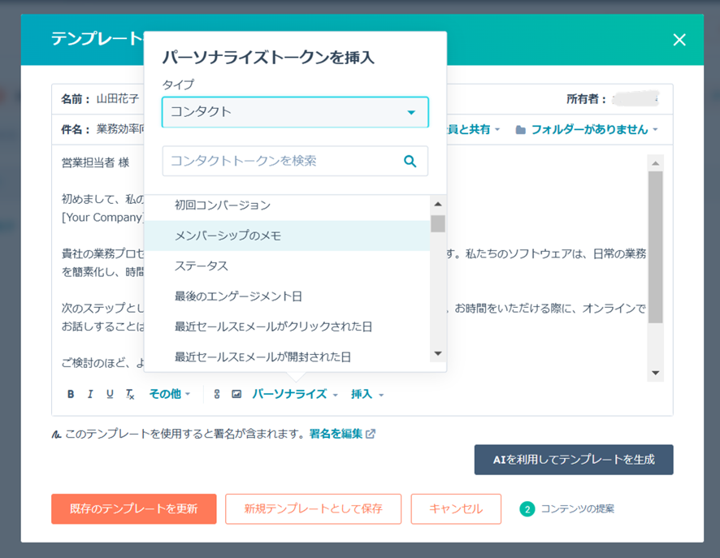Insert an image via the picture icon
Viewport: 720px width, 558px height.
[x=236, y=394]
